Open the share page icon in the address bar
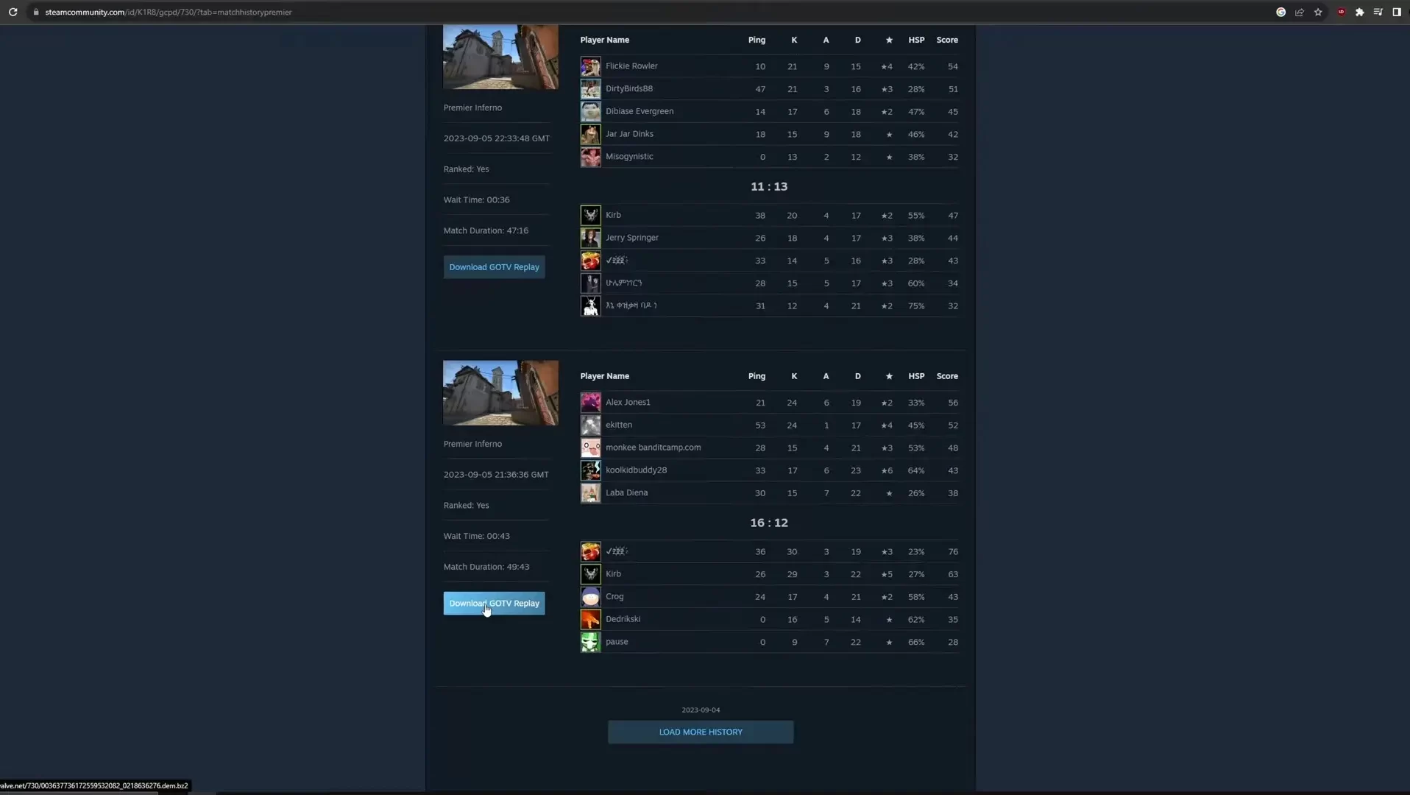The image size is (1410, 795). click(x=1300, y=12)
